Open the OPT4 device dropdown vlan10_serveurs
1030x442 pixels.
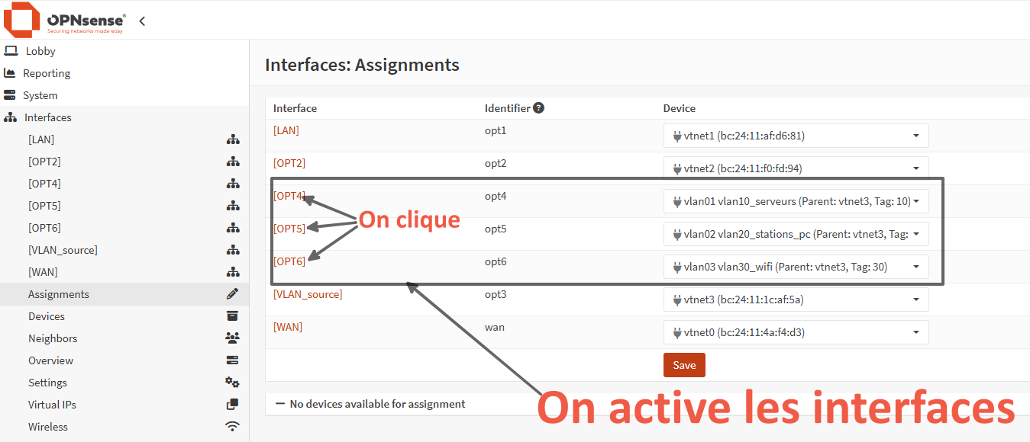796,202
